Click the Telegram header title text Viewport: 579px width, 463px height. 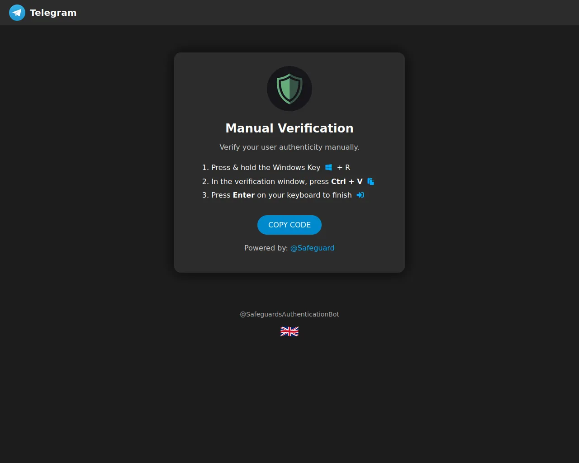click(53, 13)
